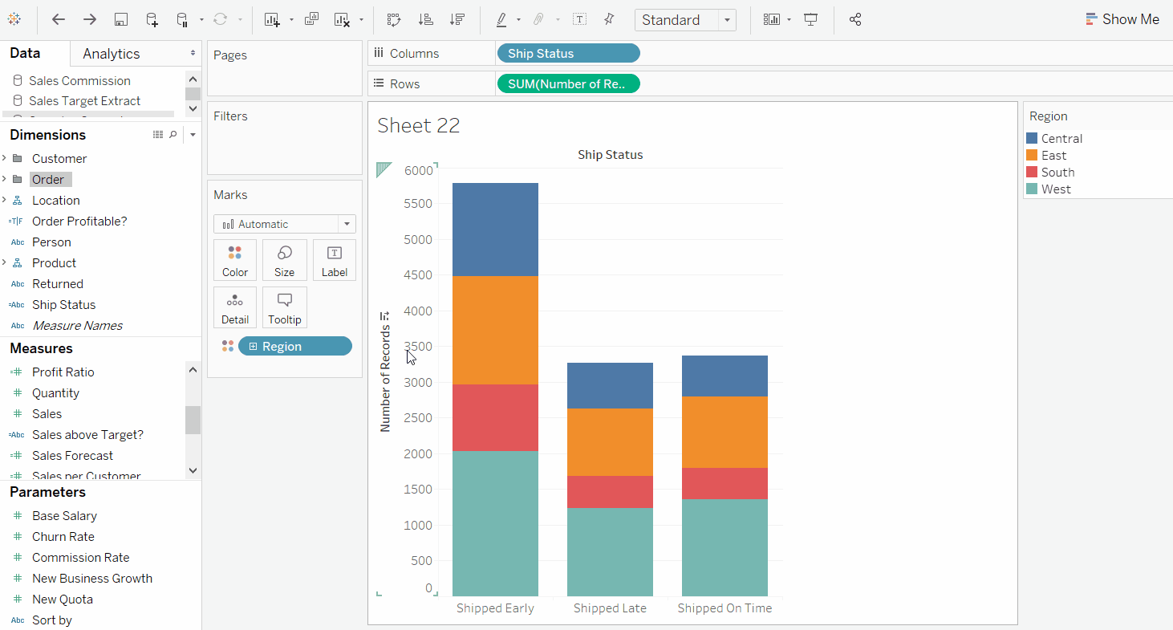Select the East orange legend swatch
This screenshot has height=630, width=1173.
[x=1032, y=156]
